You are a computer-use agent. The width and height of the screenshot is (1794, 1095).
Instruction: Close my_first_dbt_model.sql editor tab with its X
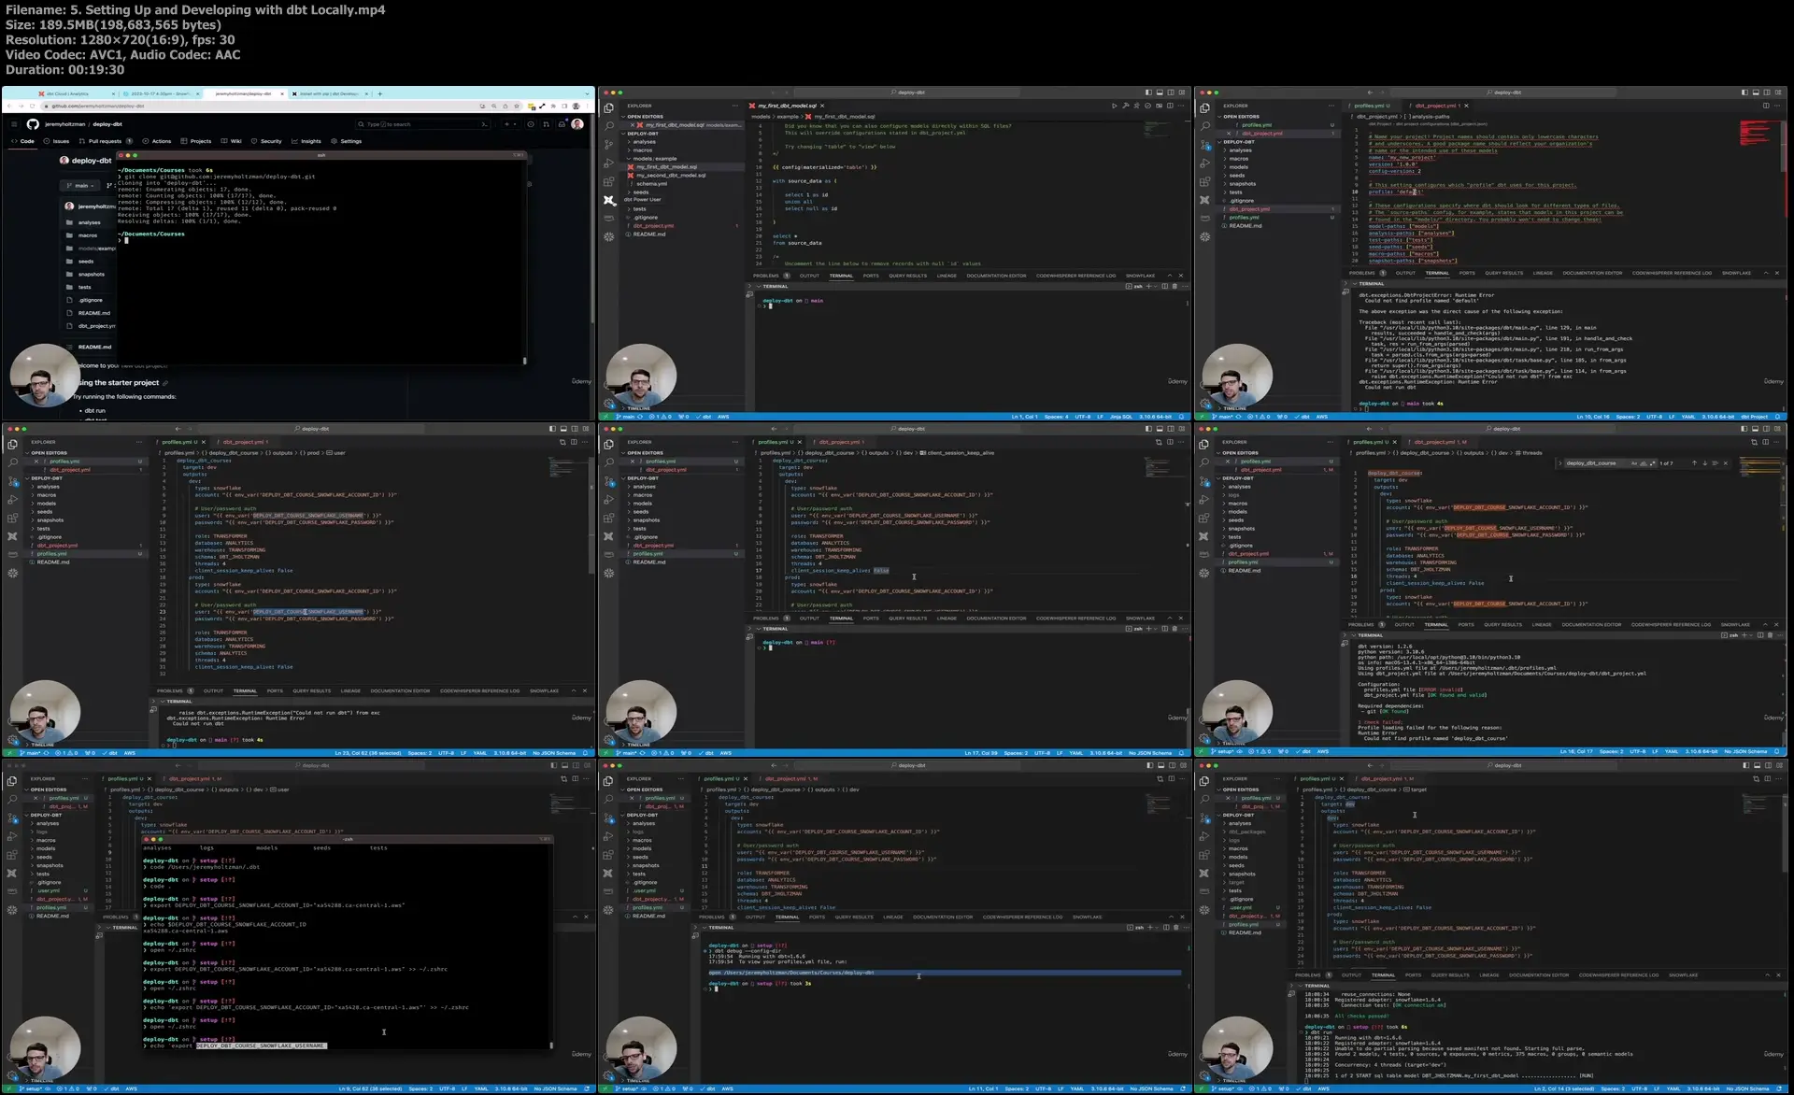point(821,106)
